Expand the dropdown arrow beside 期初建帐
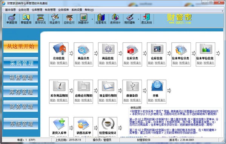Image resolution: width=226 pixels, height=144 pixels. 138,19
